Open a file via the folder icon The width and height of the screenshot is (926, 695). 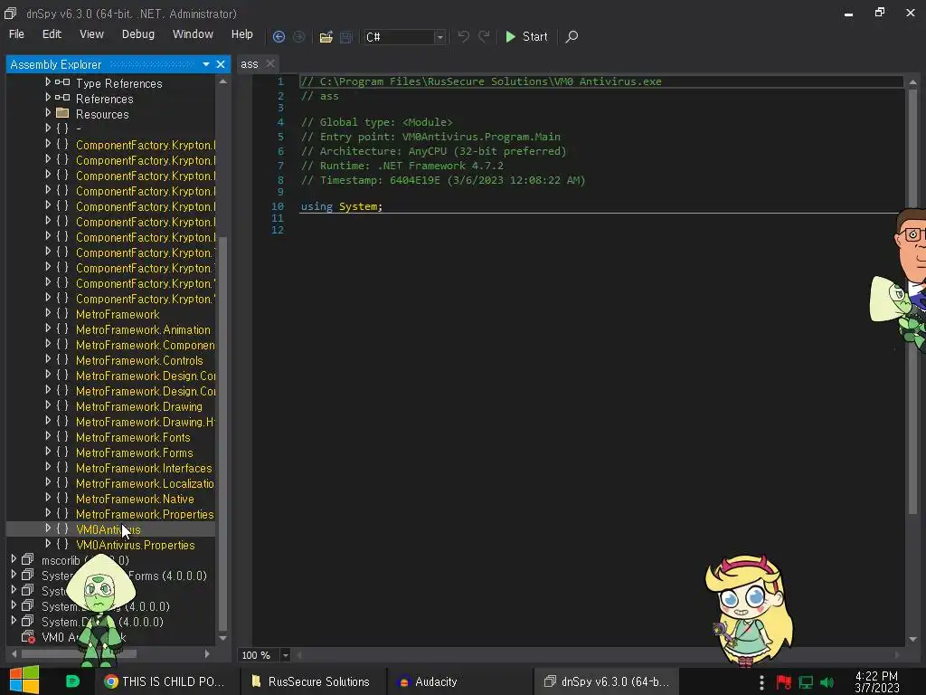click(326, 36)
